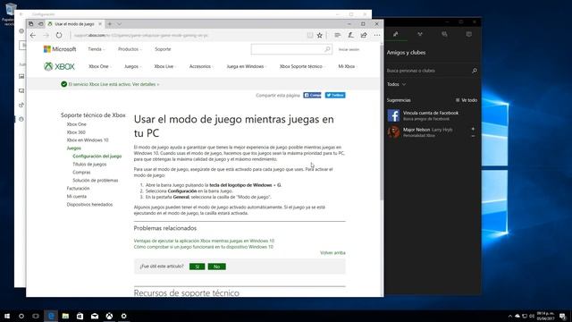Open 'Ventajas de ejecutar la aplicación Xbox' link
The height and width of the screenshot is (322, 572).
tap(204, 241)
